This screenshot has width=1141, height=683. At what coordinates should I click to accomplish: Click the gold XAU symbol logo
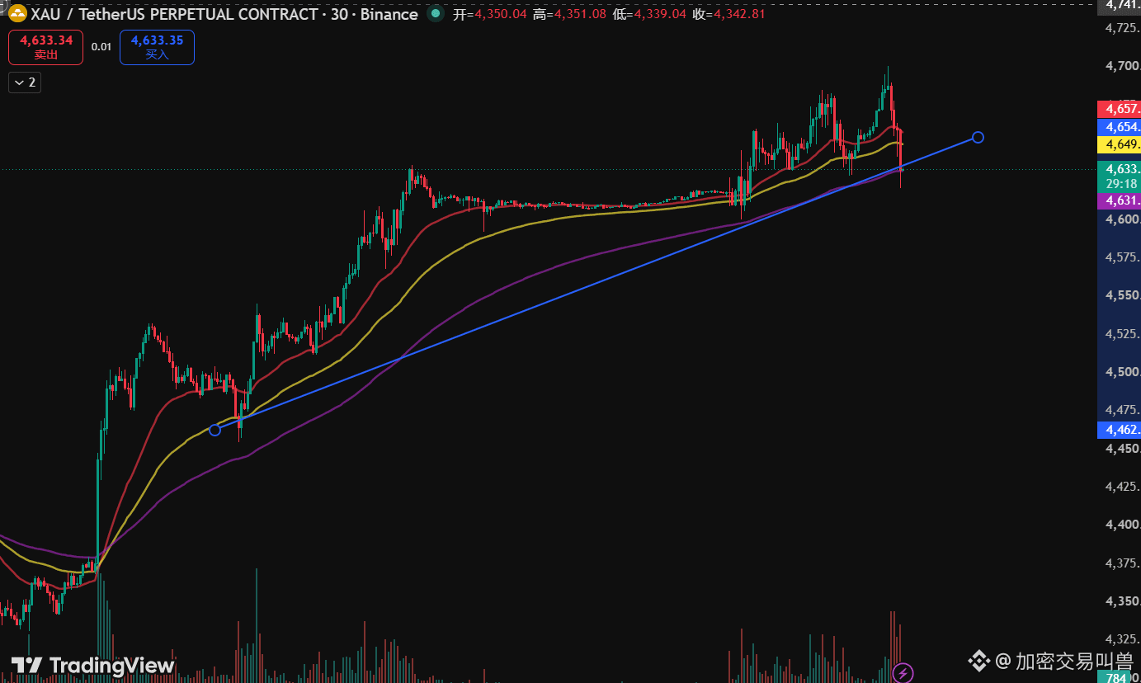(x=18, y=14)
